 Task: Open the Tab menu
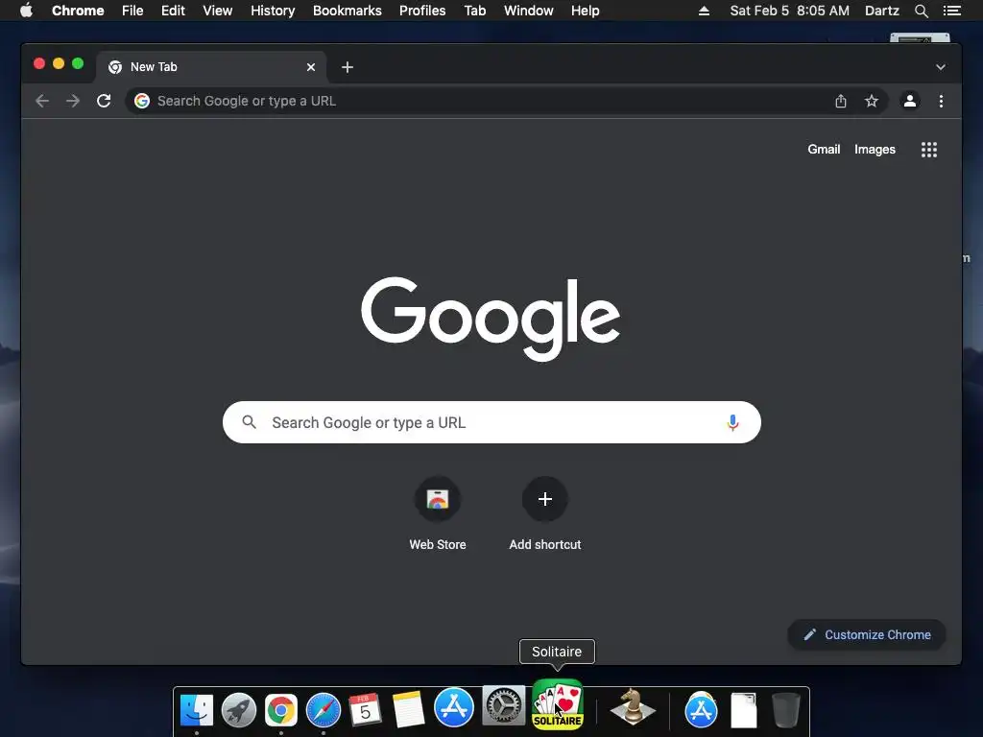point(475,11)
